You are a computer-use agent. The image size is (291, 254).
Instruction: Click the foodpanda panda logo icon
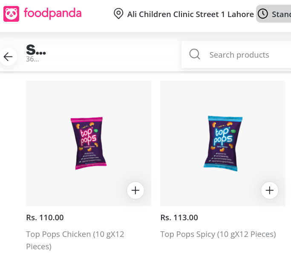pos(12,14)
